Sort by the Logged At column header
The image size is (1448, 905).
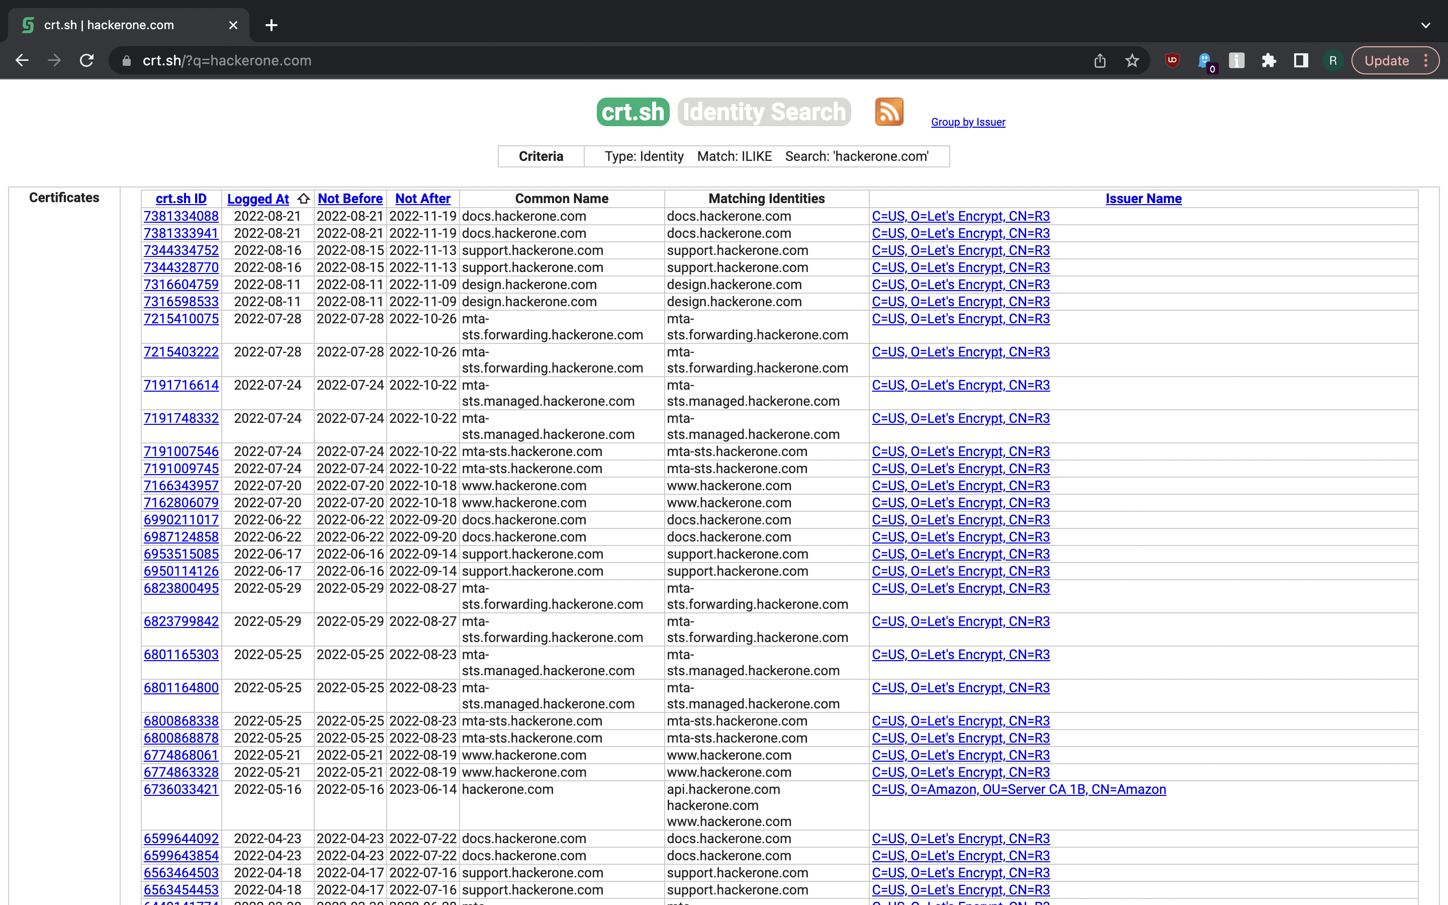[x=258, y=199]
